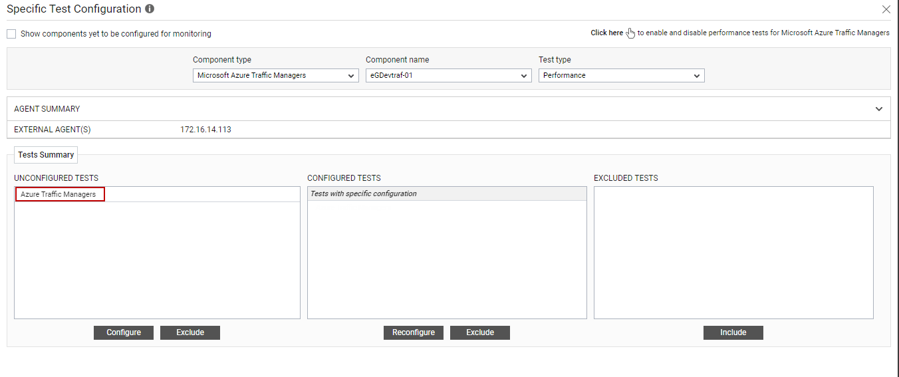Click Exclude under Configured Tests
Screen dimensions: 899x377
[480, 332]
